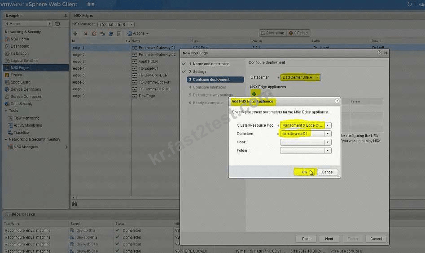
Task: Sort by the Id column header
Action: tap(101, 41)
